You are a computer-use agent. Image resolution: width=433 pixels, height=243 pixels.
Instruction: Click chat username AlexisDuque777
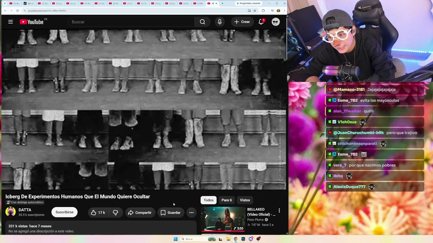click(x=349, y=187)
